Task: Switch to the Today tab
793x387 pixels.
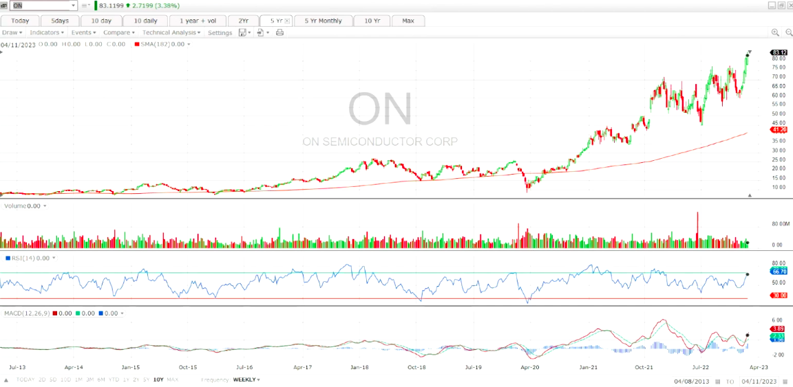Action: coord(20,21)
